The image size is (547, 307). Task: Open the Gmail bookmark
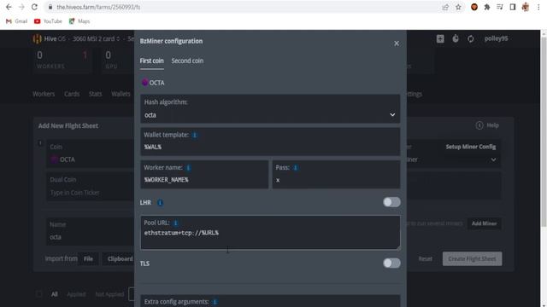pyautogui.click(x=17, y=21)
